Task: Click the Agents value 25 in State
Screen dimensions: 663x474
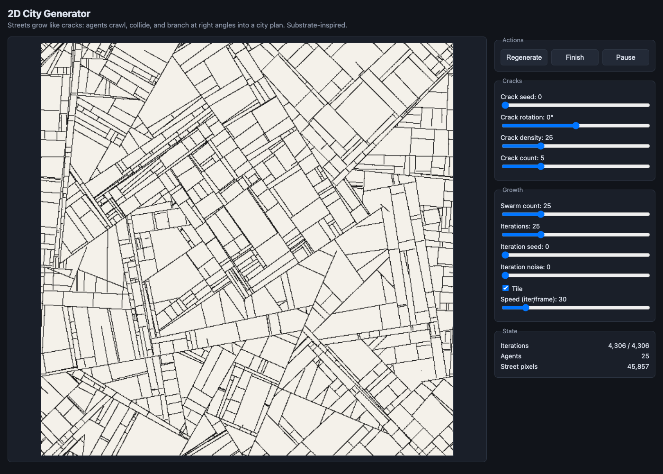Action: click(645, 356)
